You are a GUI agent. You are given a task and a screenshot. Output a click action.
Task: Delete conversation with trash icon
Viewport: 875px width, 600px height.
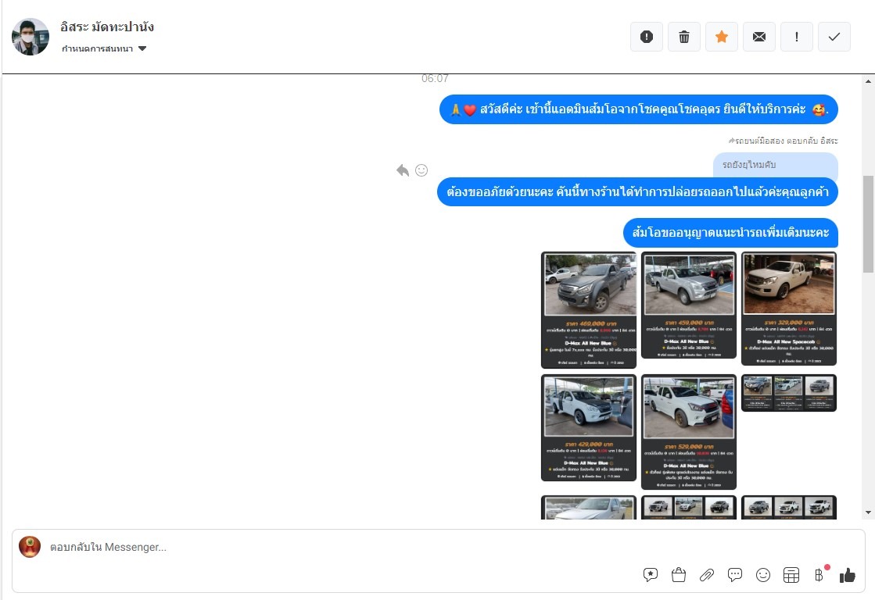coord(683,37)
